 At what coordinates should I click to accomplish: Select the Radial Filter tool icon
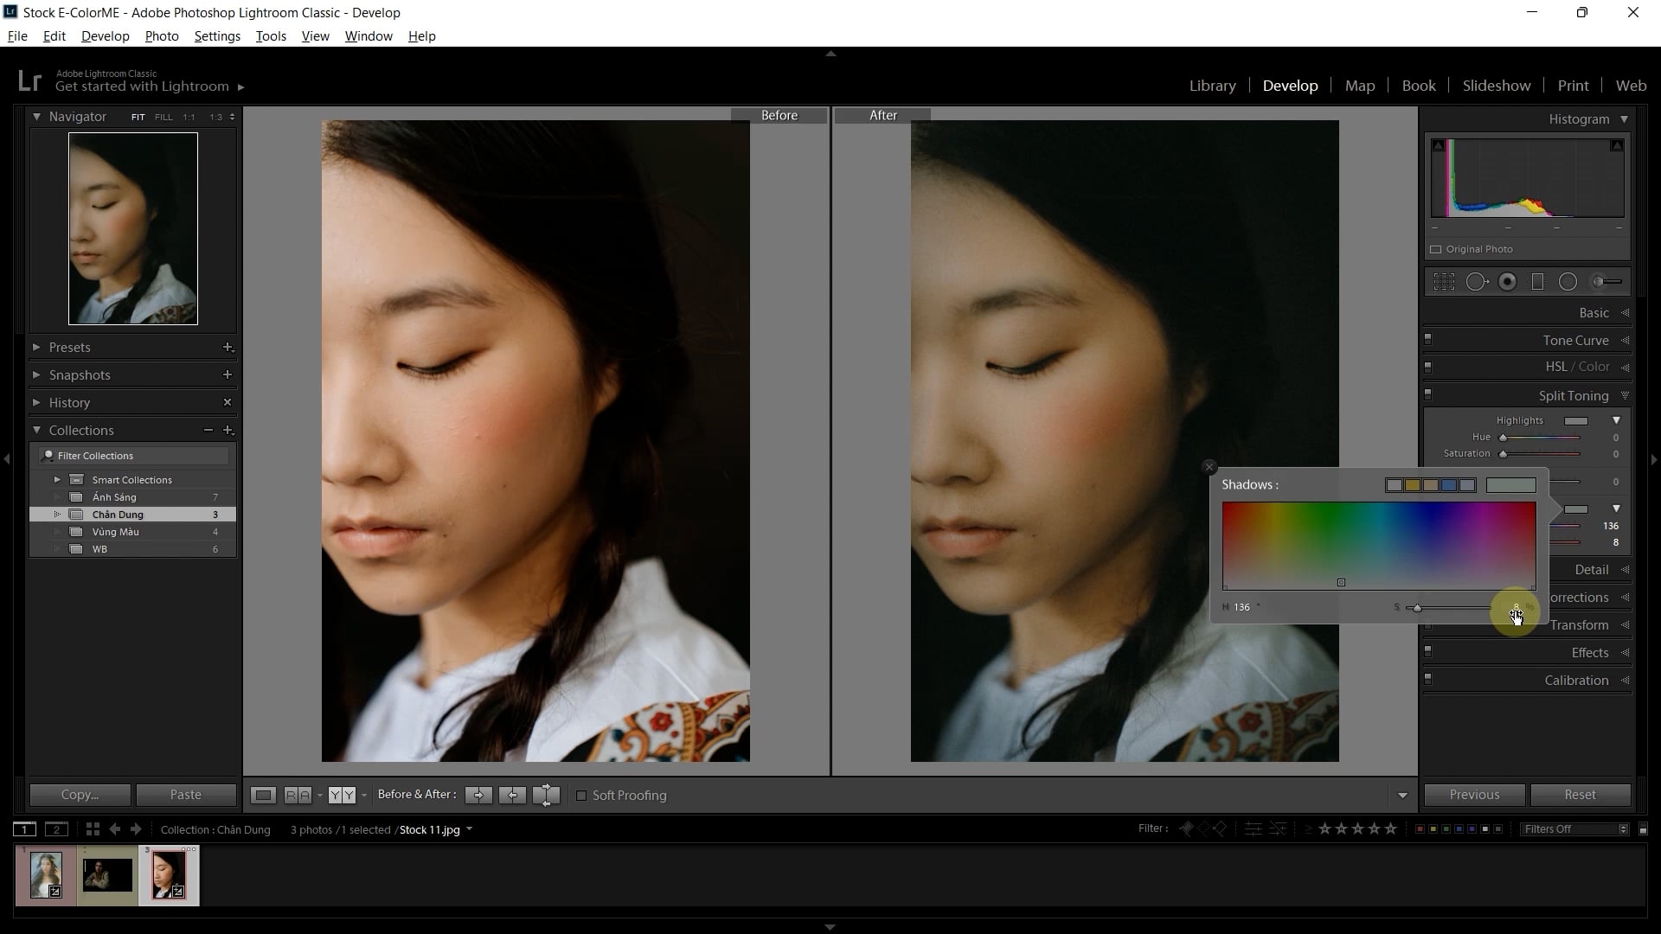point(1568,282)
